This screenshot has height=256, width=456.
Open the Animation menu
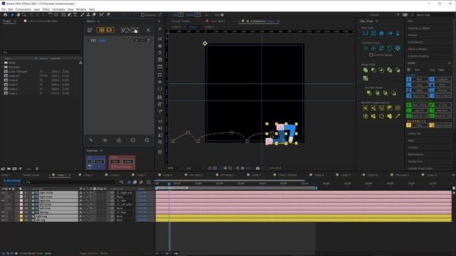tap(58, 9)
